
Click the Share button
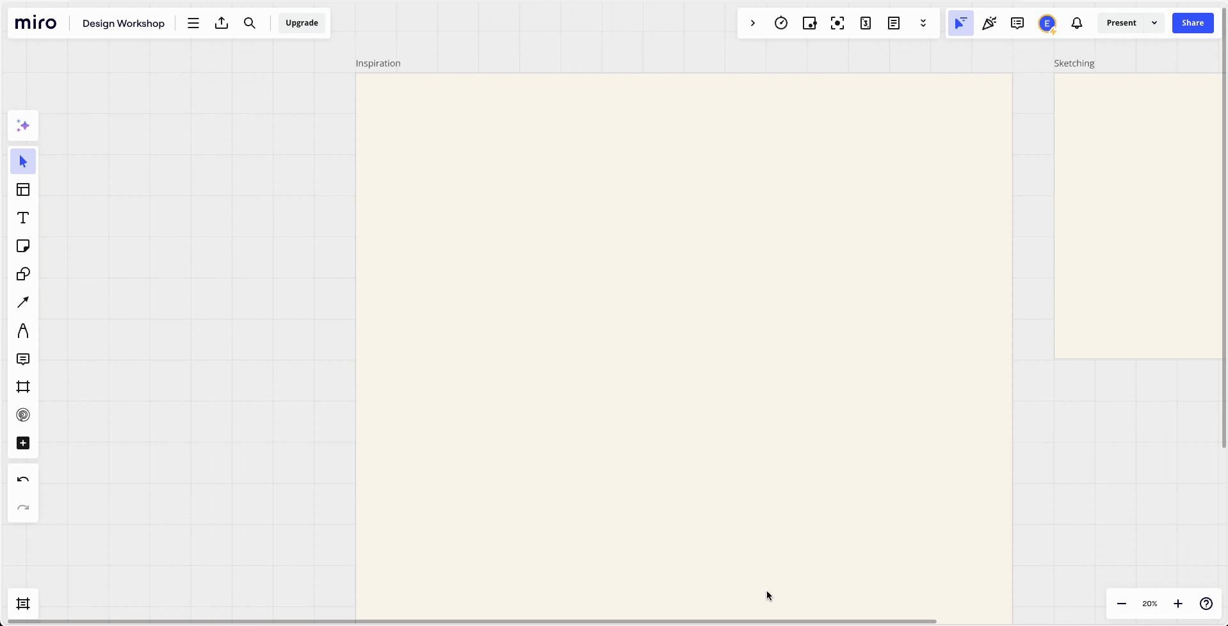coord(1193,22)
